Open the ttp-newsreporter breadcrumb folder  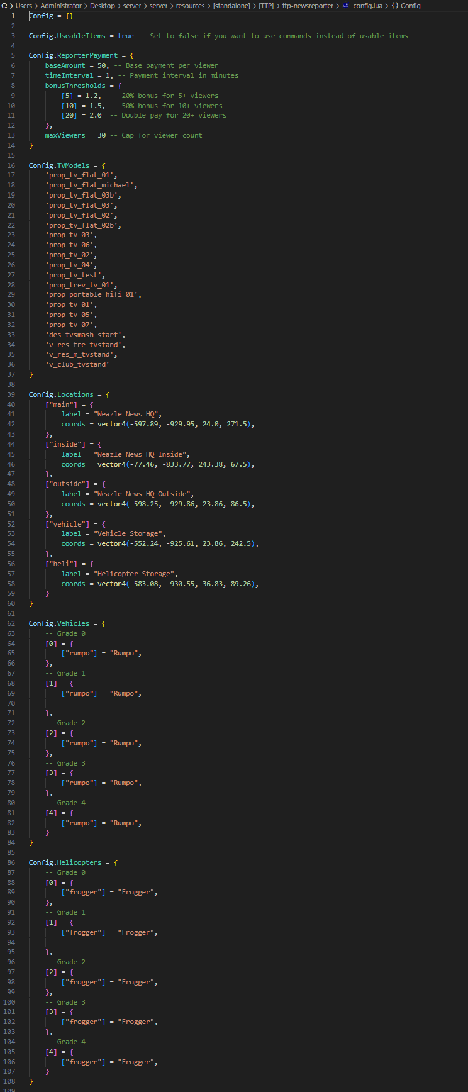point(307,6)
